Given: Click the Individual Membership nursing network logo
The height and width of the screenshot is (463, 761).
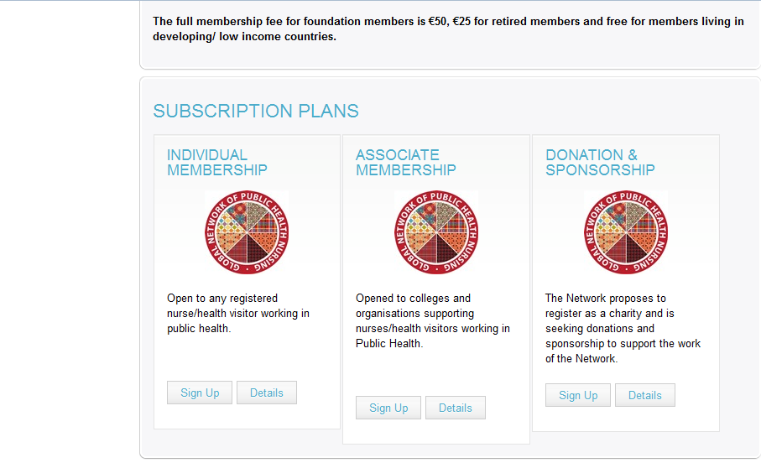Looking at the screenshot, I should [247, 232].
